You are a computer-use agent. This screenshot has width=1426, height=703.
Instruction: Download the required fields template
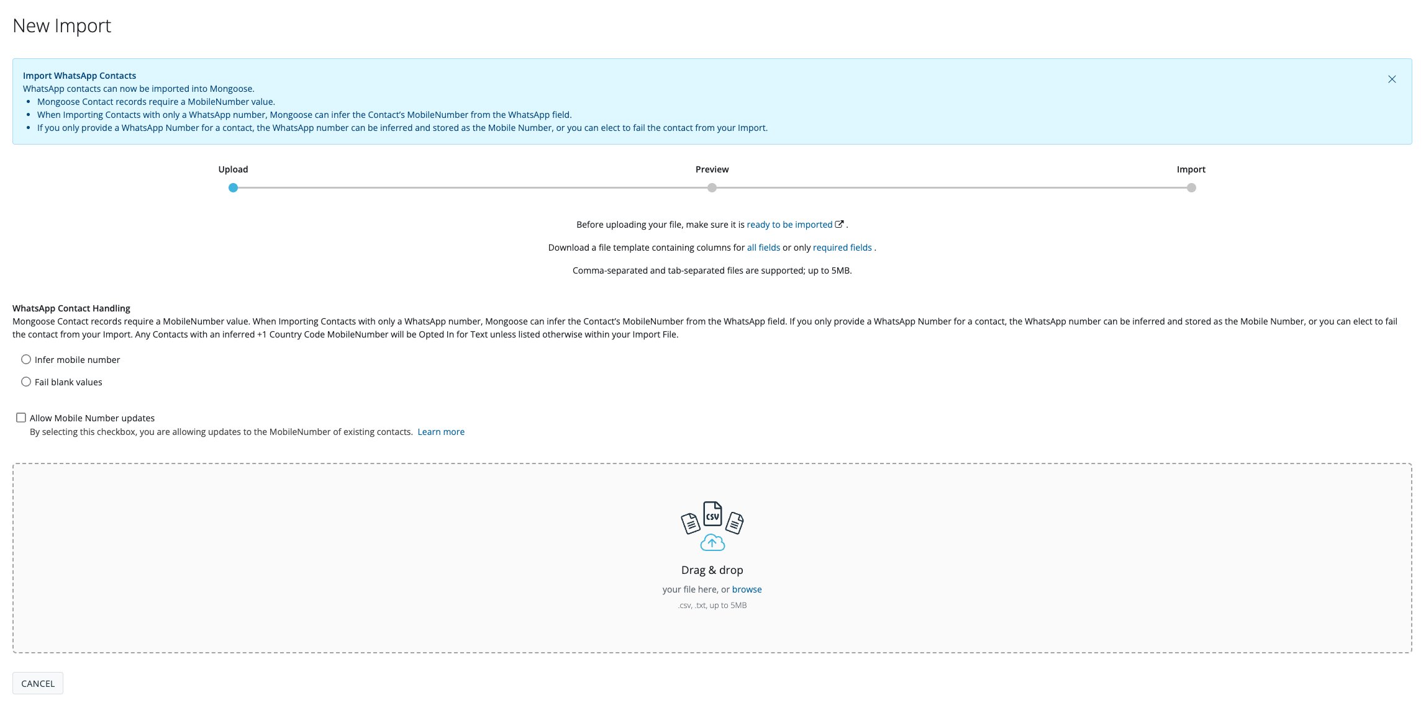pos(842,248)
